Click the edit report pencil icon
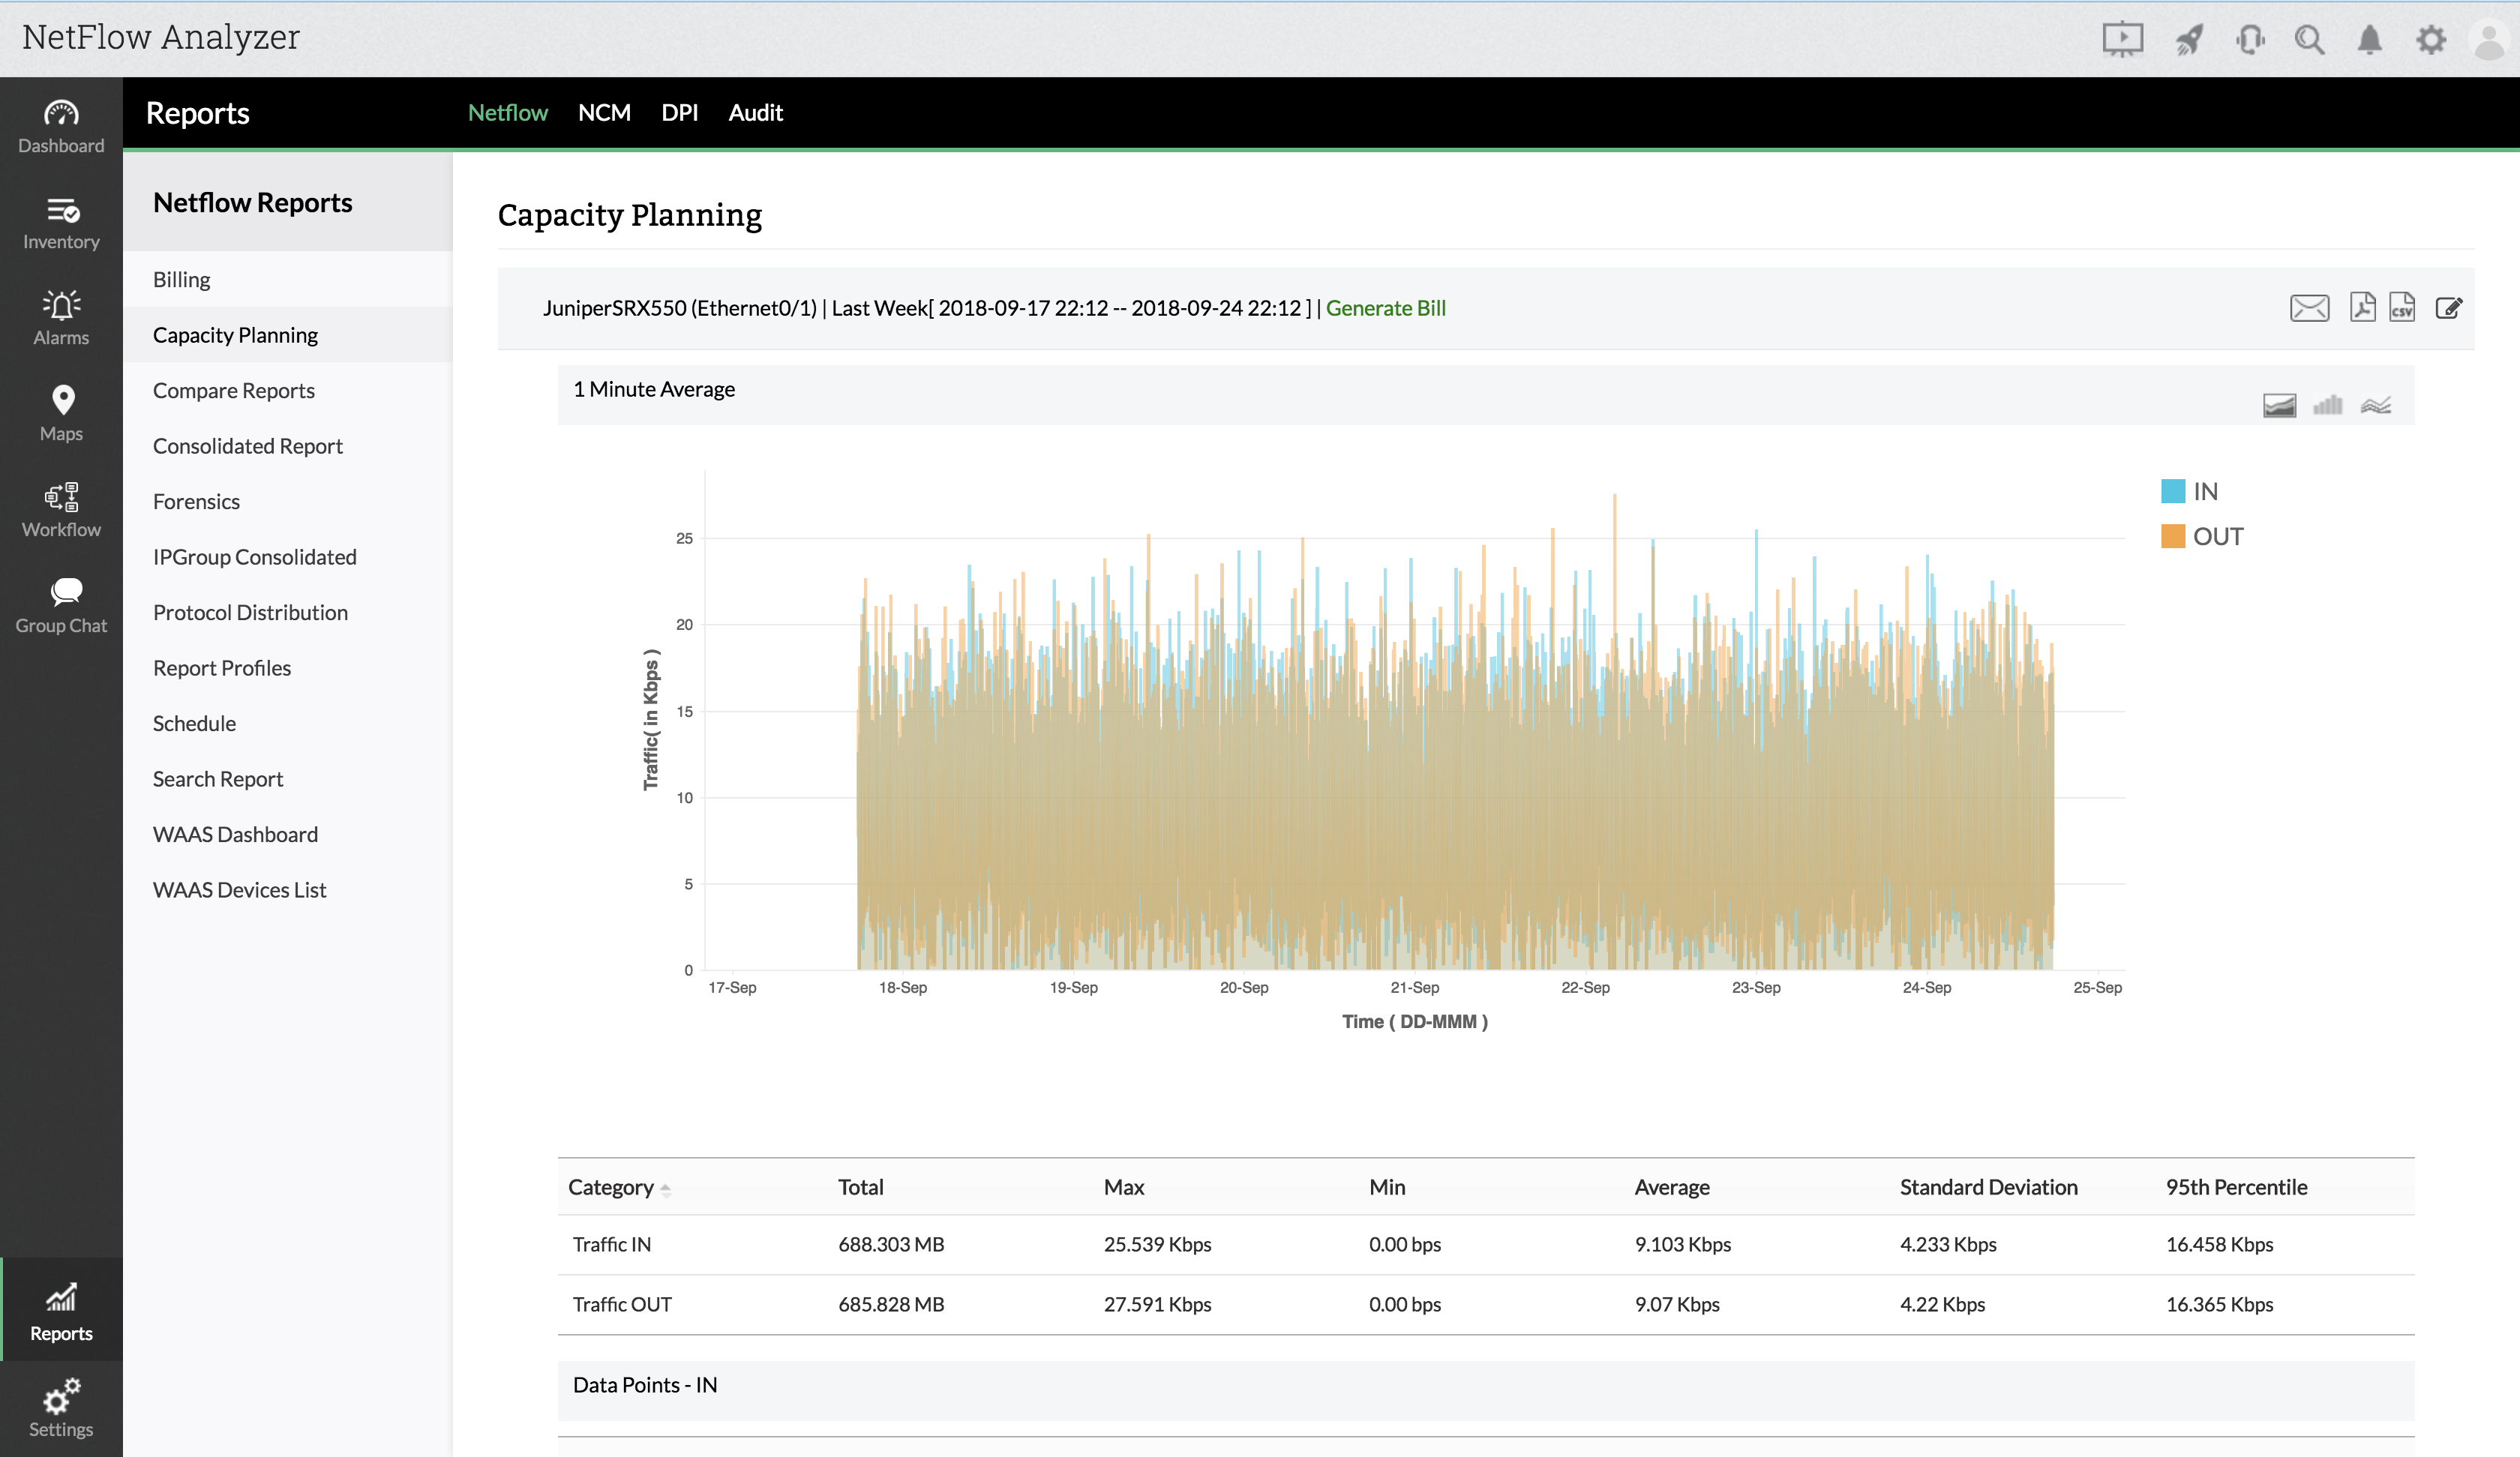Viewport: 2520px width, 1457px height. pos(2448,308)
